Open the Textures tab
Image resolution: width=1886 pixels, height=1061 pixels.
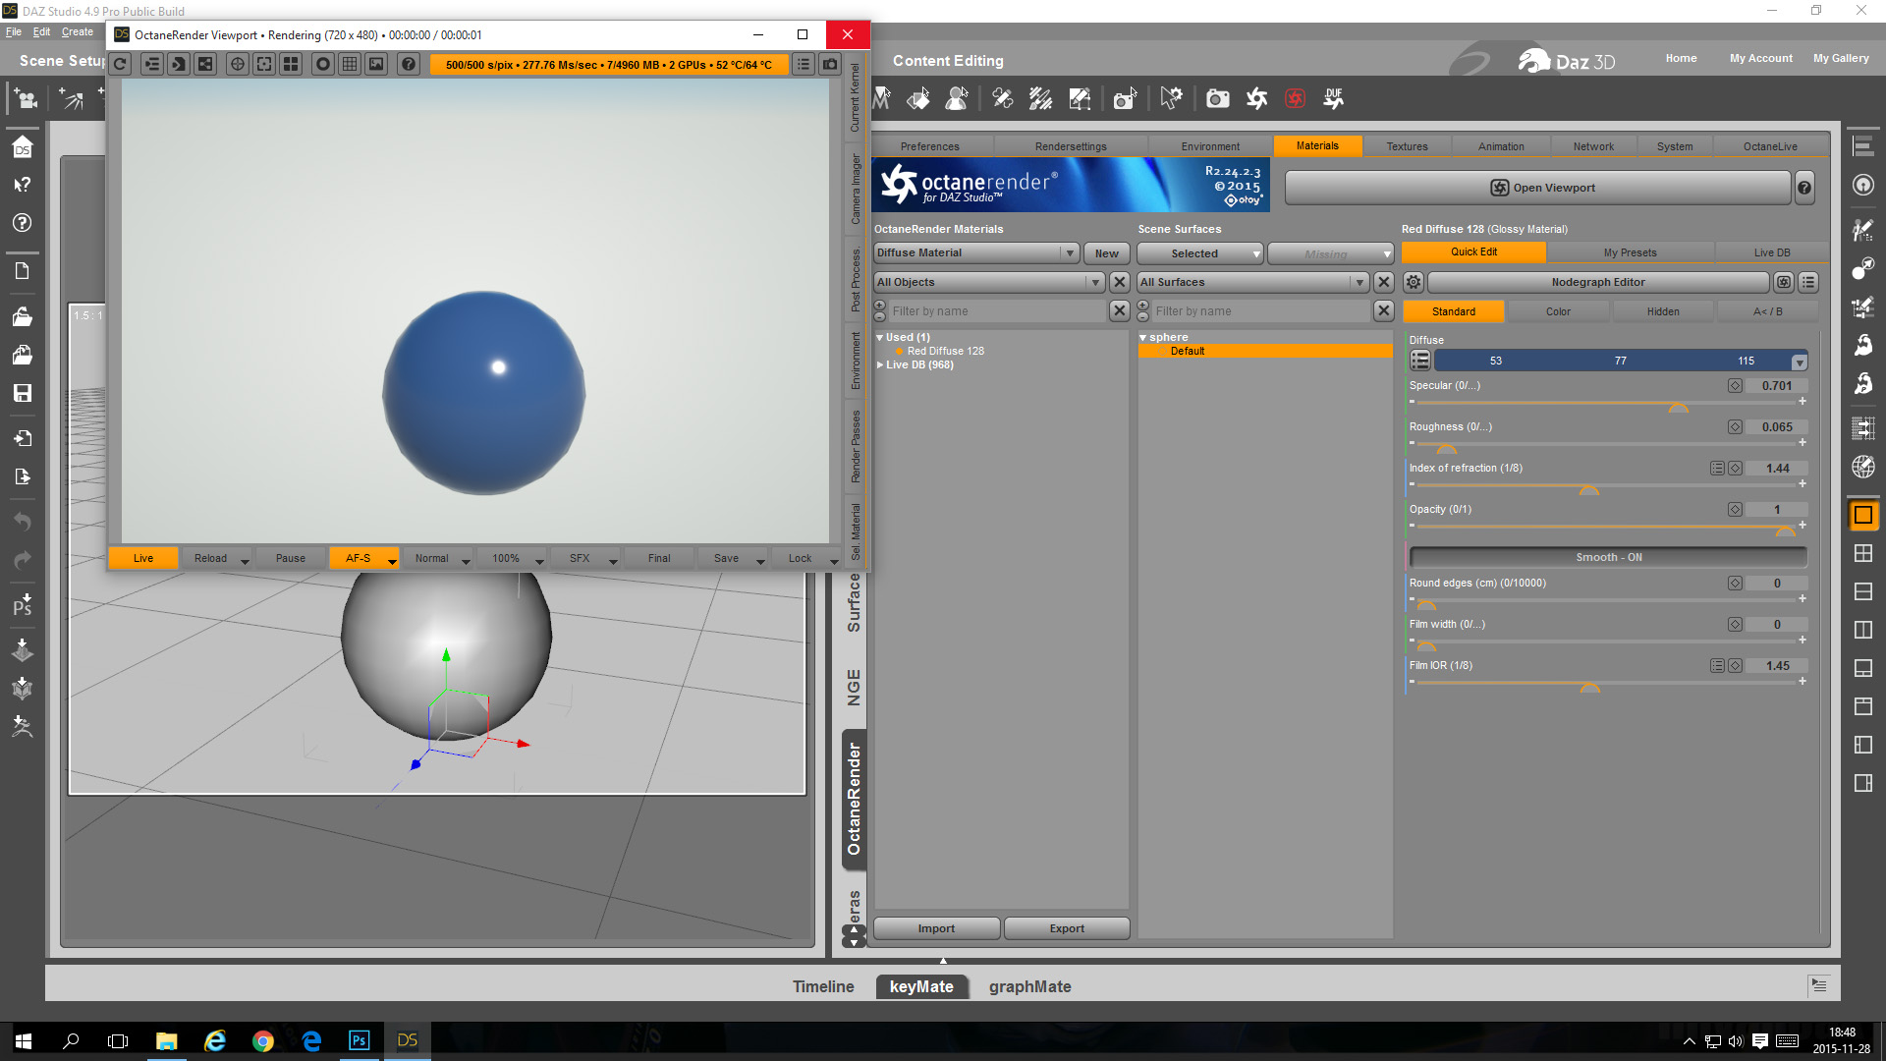[1407, 146]
